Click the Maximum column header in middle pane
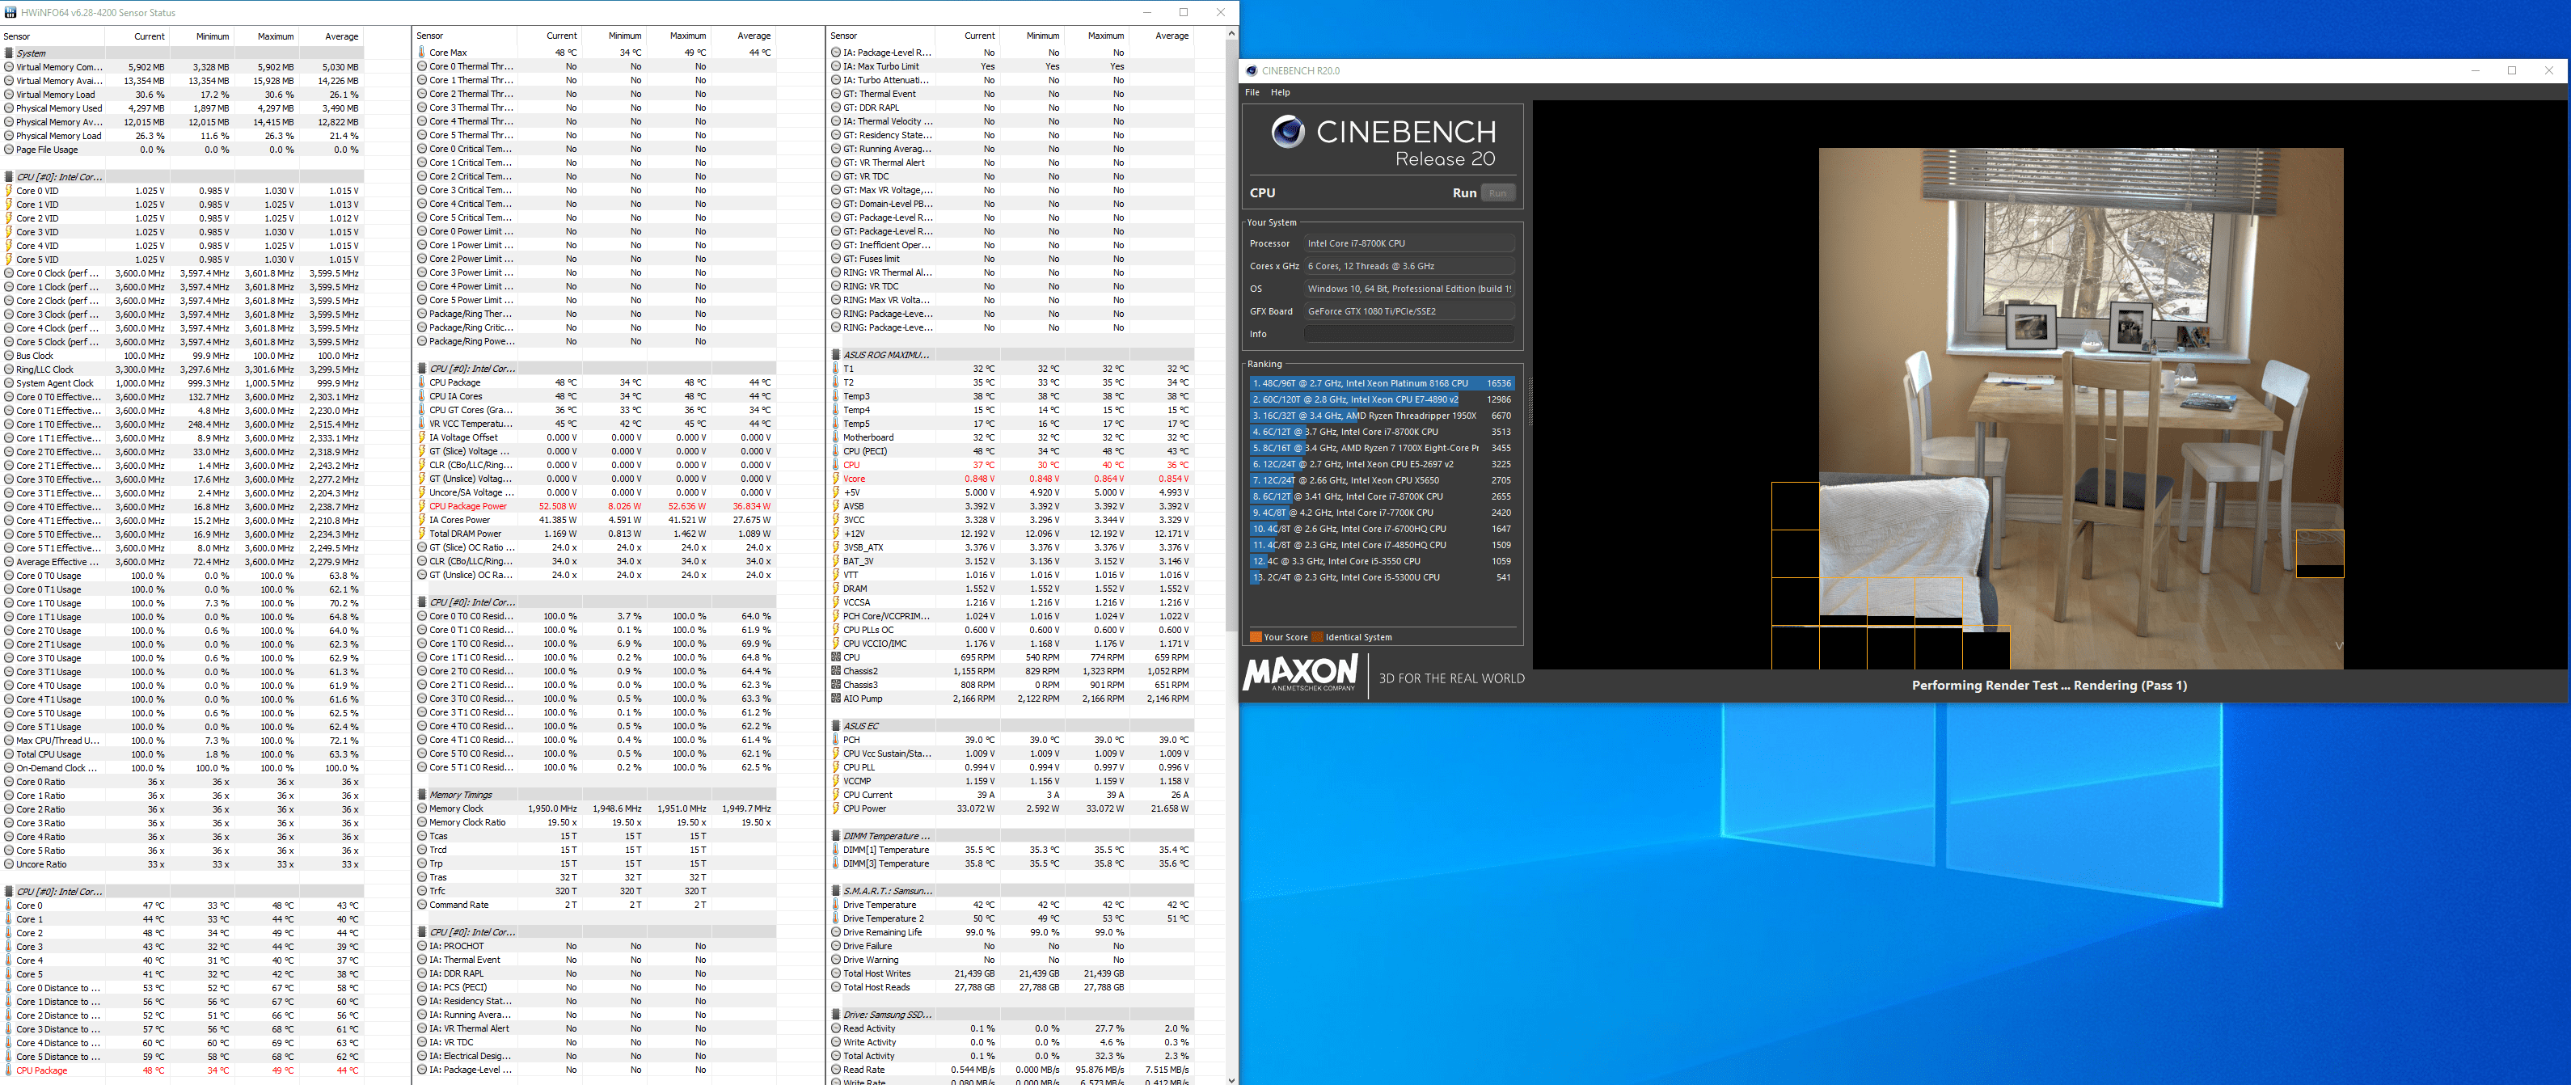The width and height of the screenshot is (2571, 1085). tap(688, 36)
